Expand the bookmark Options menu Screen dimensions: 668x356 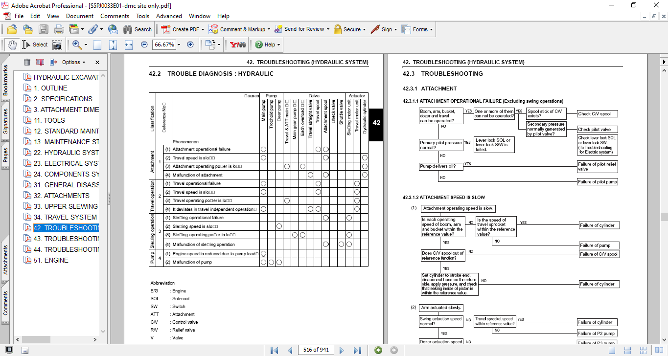(x=73, y=62)
